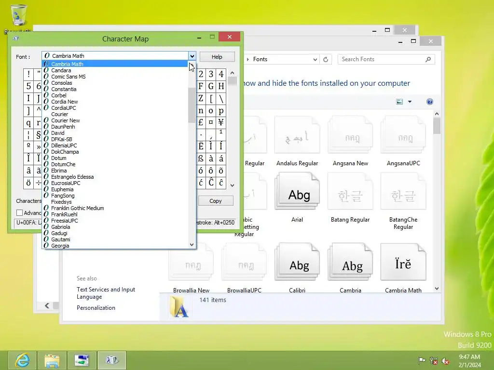Select Courier New in font list

(115, 120)
